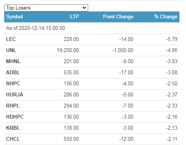Click the As of 2020-12-14 timestamp row

click(x=92, y=28)
